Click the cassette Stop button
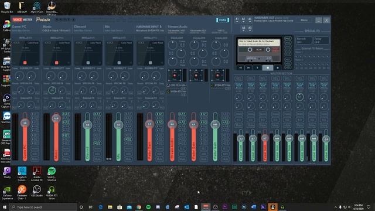Screen dimensions: 375x211 pyautogui.click(x=268, y=68)
